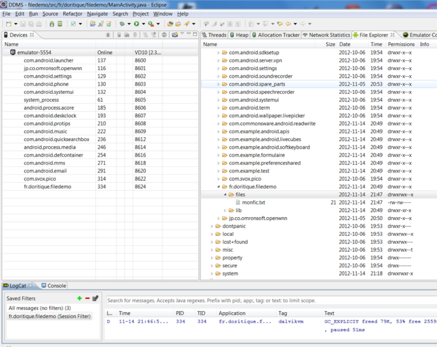The height and width of the screenshot is (347, 437).
Task: Expand the system folder in File Explorer
Action: pos(212,274)
